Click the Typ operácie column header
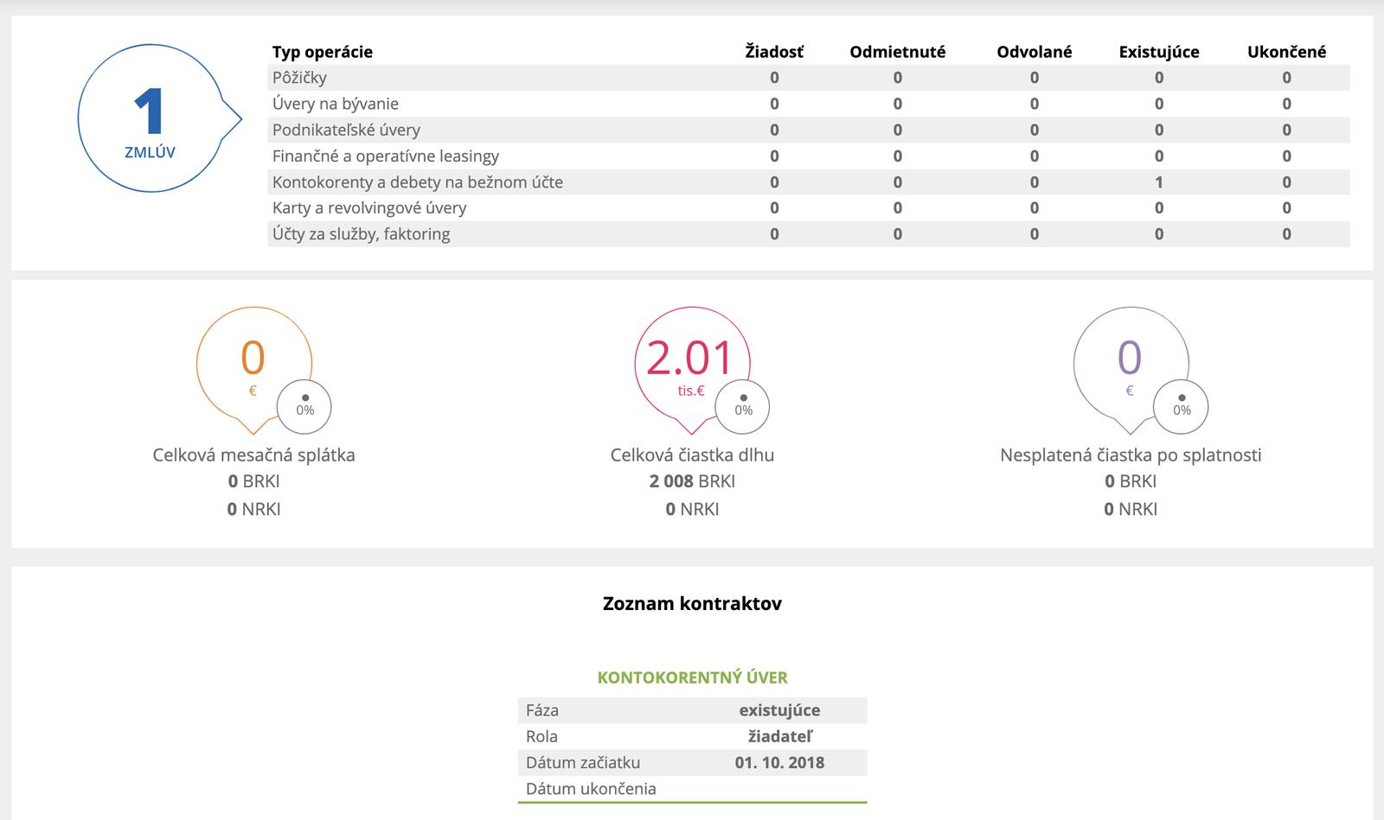Viewport: 1384px width, 820px height. [323, 52]
